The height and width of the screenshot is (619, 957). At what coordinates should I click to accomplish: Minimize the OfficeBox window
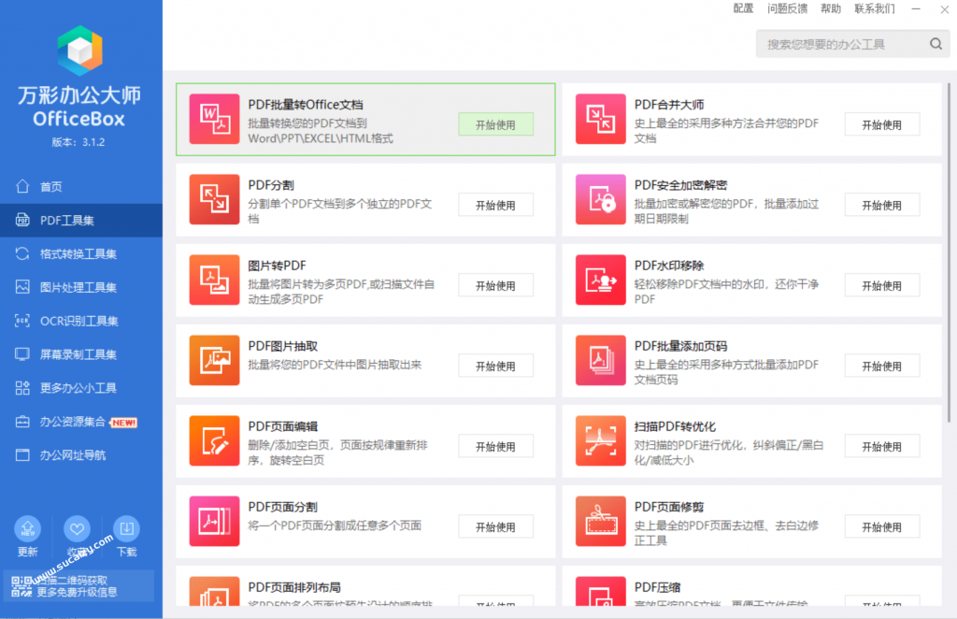(x=916, y=8)
